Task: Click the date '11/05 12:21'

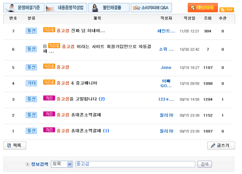Action: 189,31
